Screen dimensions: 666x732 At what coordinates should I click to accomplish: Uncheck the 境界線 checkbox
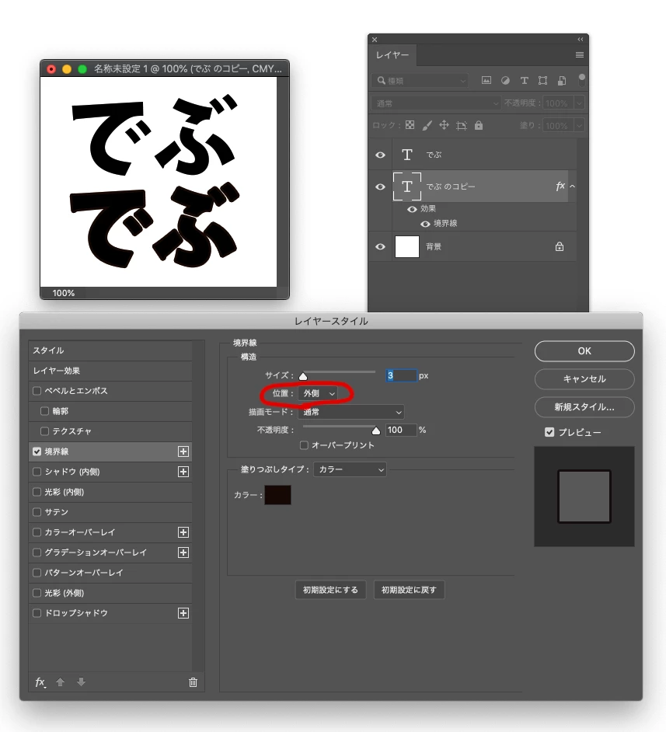point(37,451)
